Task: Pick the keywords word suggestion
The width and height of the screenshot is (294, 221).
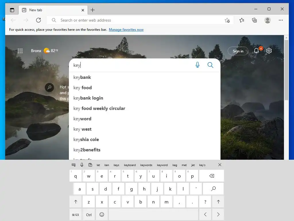Action: [146, 165]
